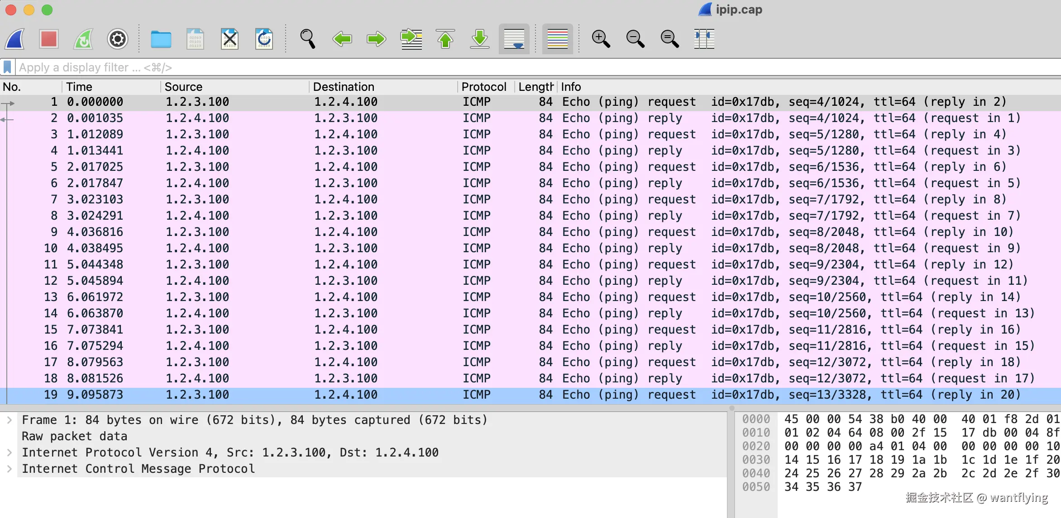
Task: Click the display filter bookmark icon
Action: pos(7,67)
